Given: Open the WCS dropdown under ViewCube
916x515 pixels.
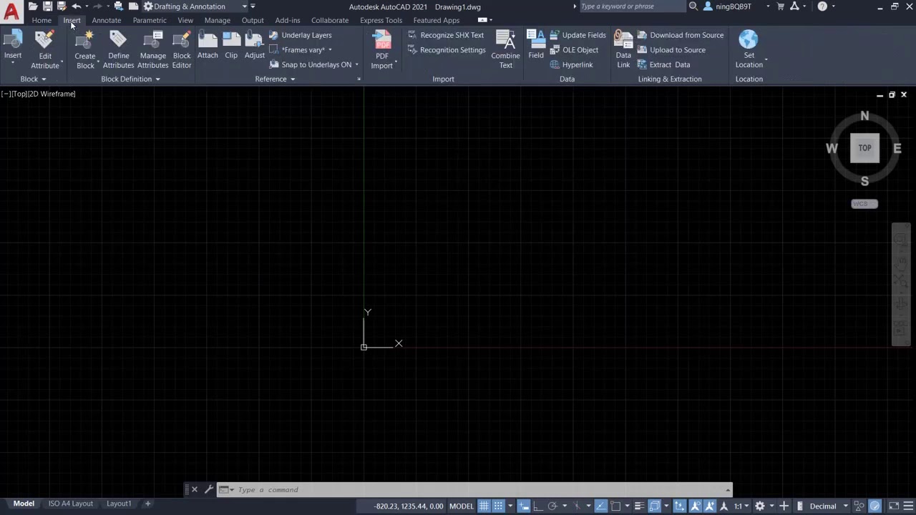Looking at the screenshot, I should pyautogui.click(x=864, y=204).
